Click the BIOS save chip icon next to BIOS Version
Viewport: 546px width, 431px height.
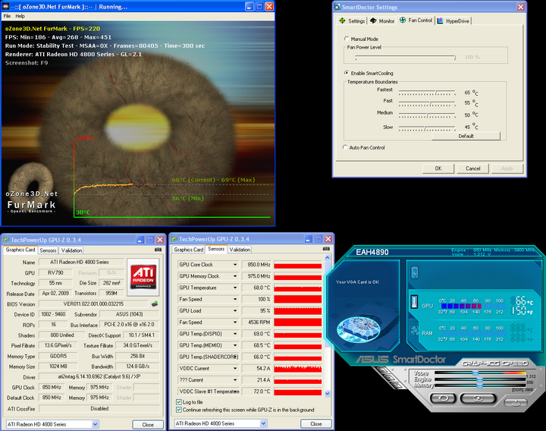(155, 304)
